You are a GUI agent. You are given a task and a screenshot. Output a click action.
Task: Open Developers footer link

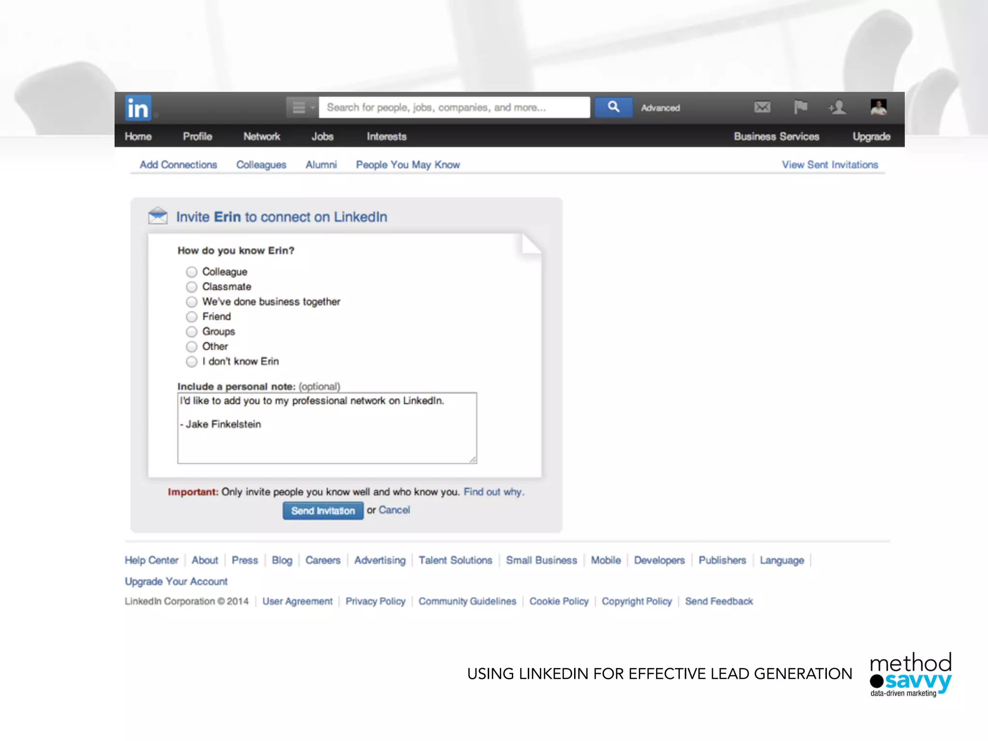(x=659, y=561)
